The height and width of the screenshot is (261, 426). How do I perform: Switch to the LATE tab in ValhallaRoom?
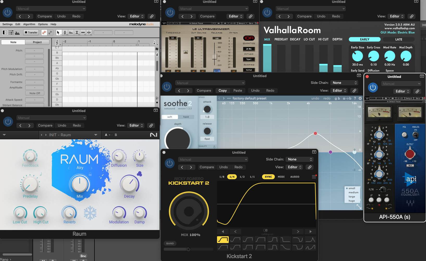[x=399, y=39]
